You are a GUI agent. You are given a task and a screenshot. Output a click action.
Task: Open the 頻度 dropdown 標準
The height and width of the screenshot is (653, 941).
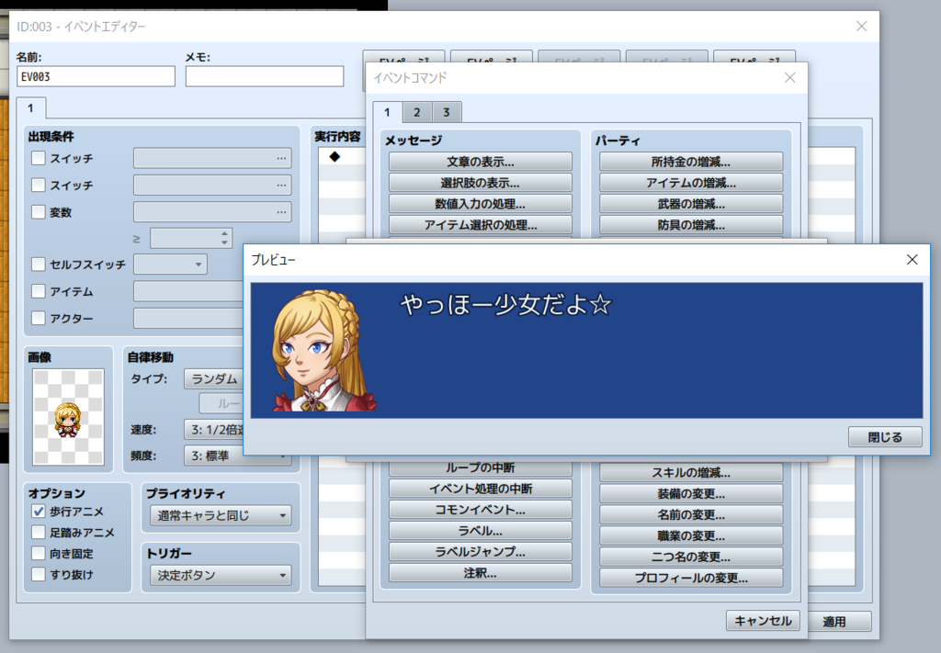[238, 456]
